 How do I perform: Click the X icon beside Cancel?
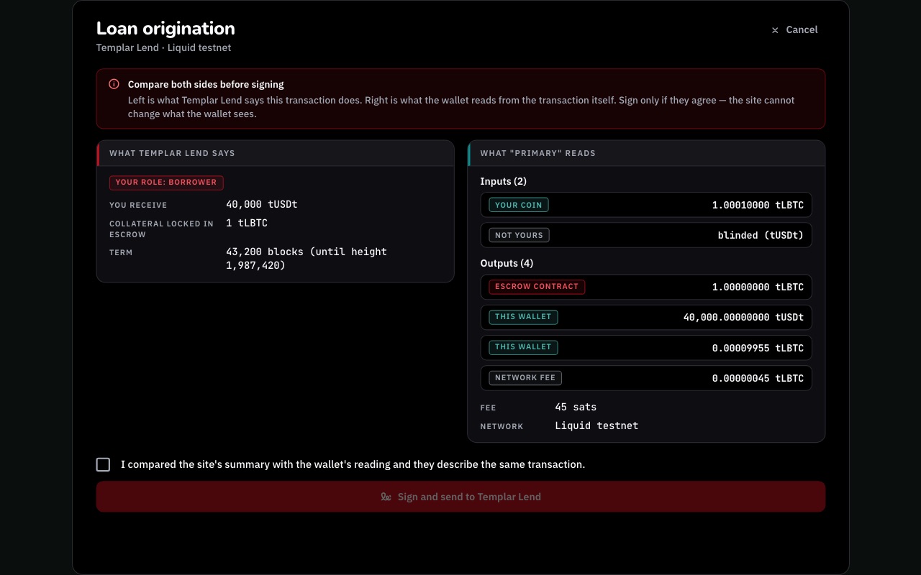[775, 30]
